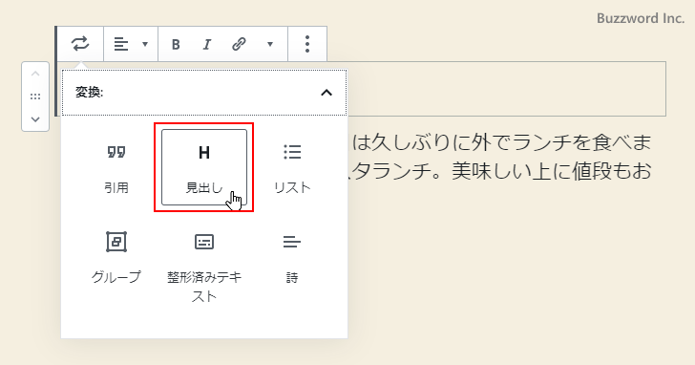695x365 pixels.
Task: Transform block to 見出し (heading)
Action: [204, 167]
